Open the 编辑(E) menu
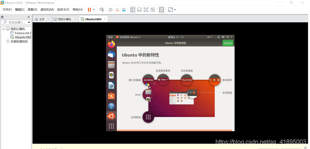This screenshot has height=149, width=310. [20, 9]
